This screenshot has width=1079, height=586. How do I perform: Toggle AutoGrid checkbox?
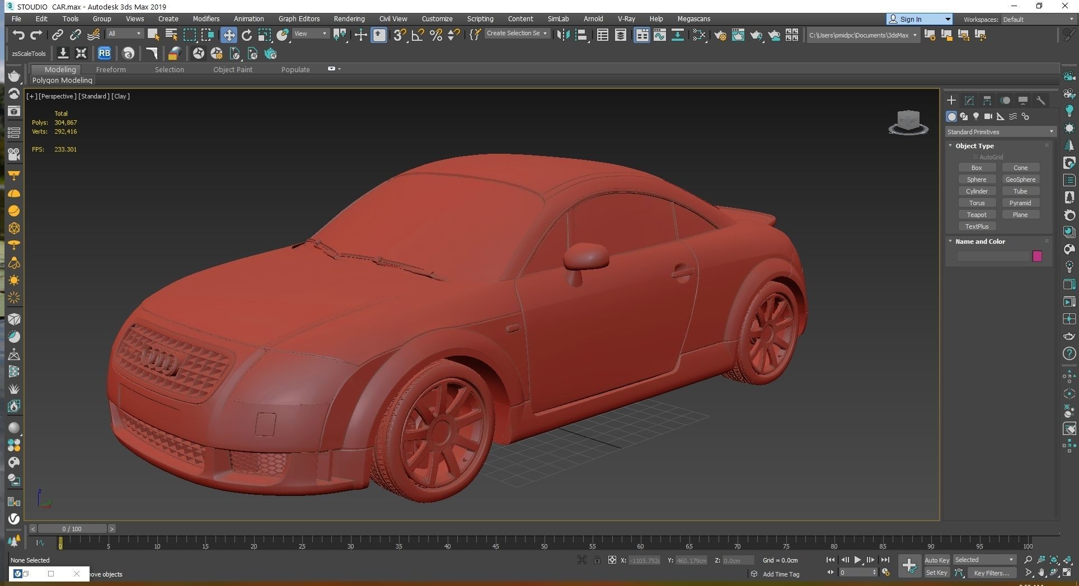click(x=975, y=157)
